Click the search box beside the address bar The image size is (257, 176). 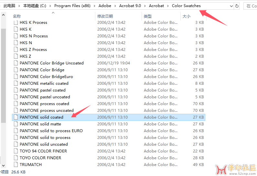[251, 6]
